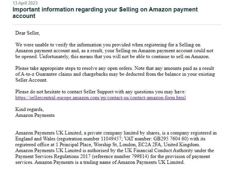
Task: Click the 'Dear Seller,' greeting line
Action: coord(28,33)
